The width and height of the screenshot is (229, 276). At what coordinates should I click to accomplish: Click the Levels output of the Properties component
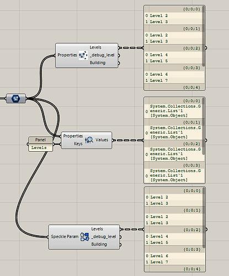(95, 47)
